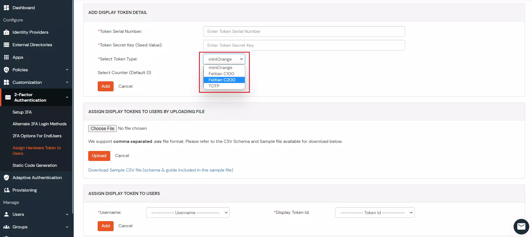Click the Dashboard grid icon
Screen dimensions: 532x237
[x=6, y=8]
